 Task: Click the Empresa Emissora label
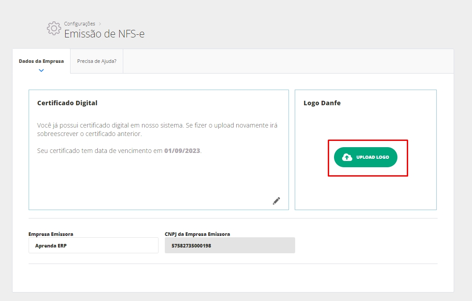tap(51, 234)
